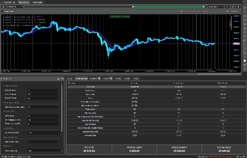The height and width of the screenshot is (158, 247).
Task: Open the History tab
Action: pos(118,78)
